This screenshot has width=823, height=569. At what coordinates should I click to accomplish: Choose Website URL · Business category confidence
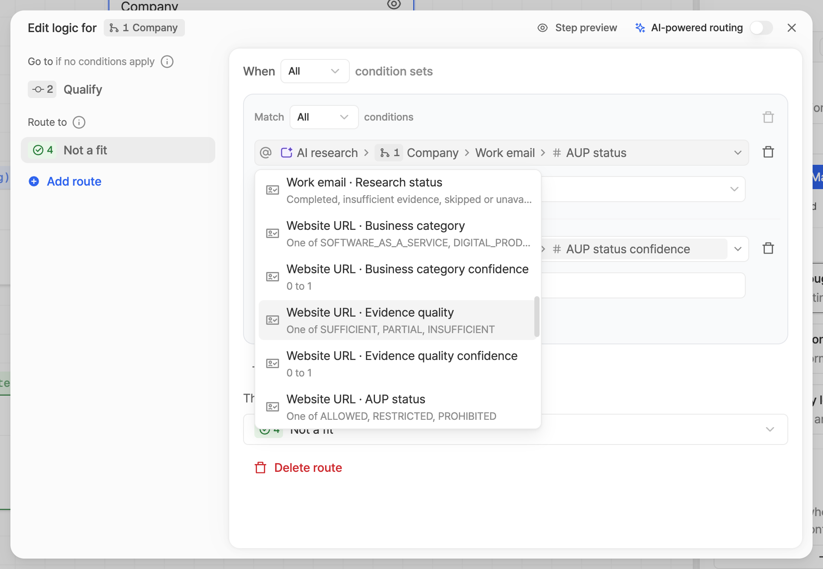point(398,277)
